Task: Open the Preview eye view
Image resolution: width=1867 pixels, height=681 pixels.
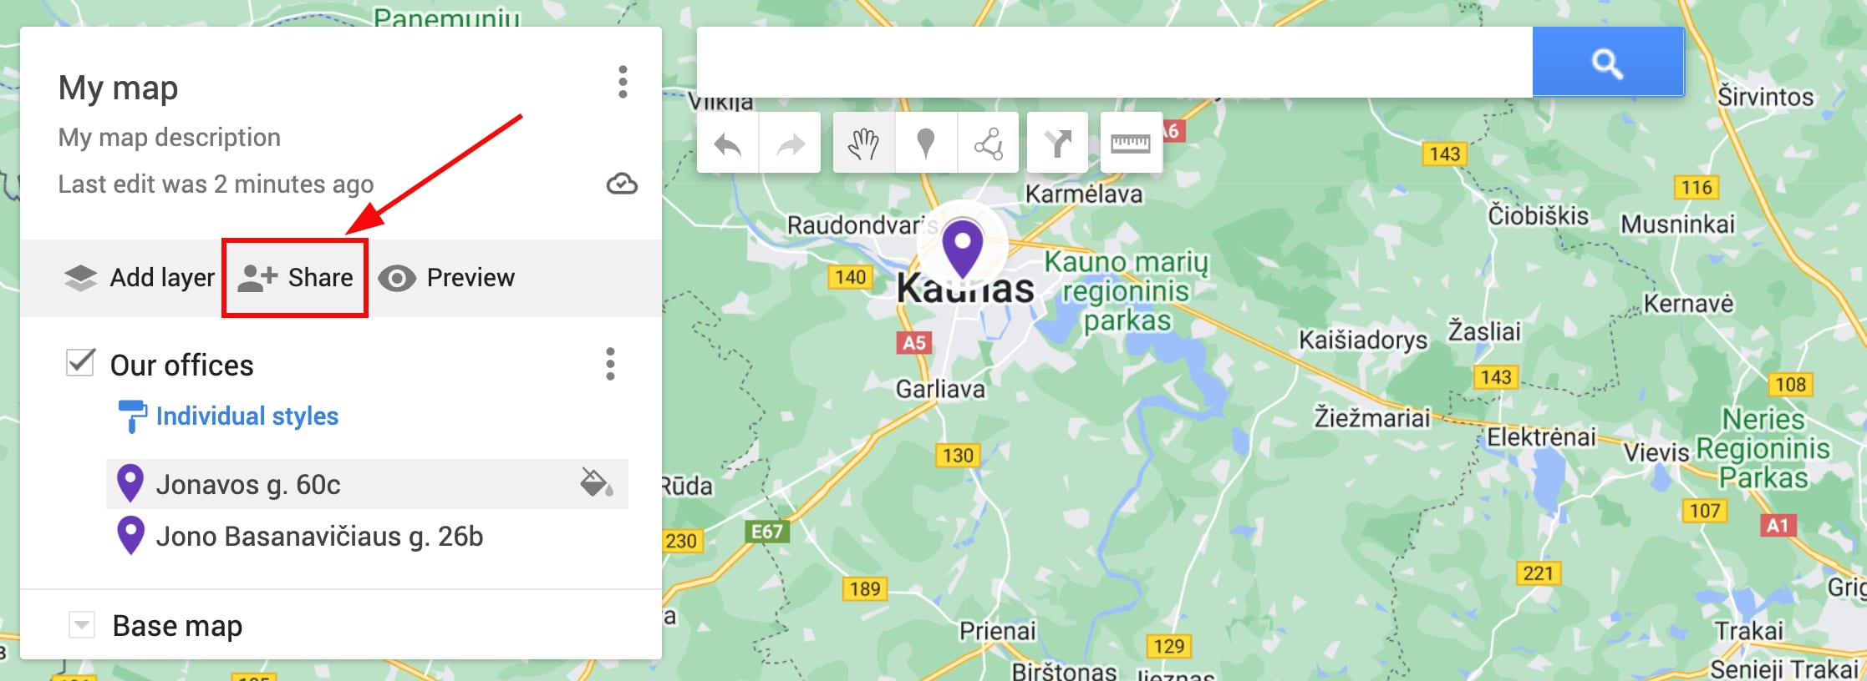Action: click(x=446, y=278)
